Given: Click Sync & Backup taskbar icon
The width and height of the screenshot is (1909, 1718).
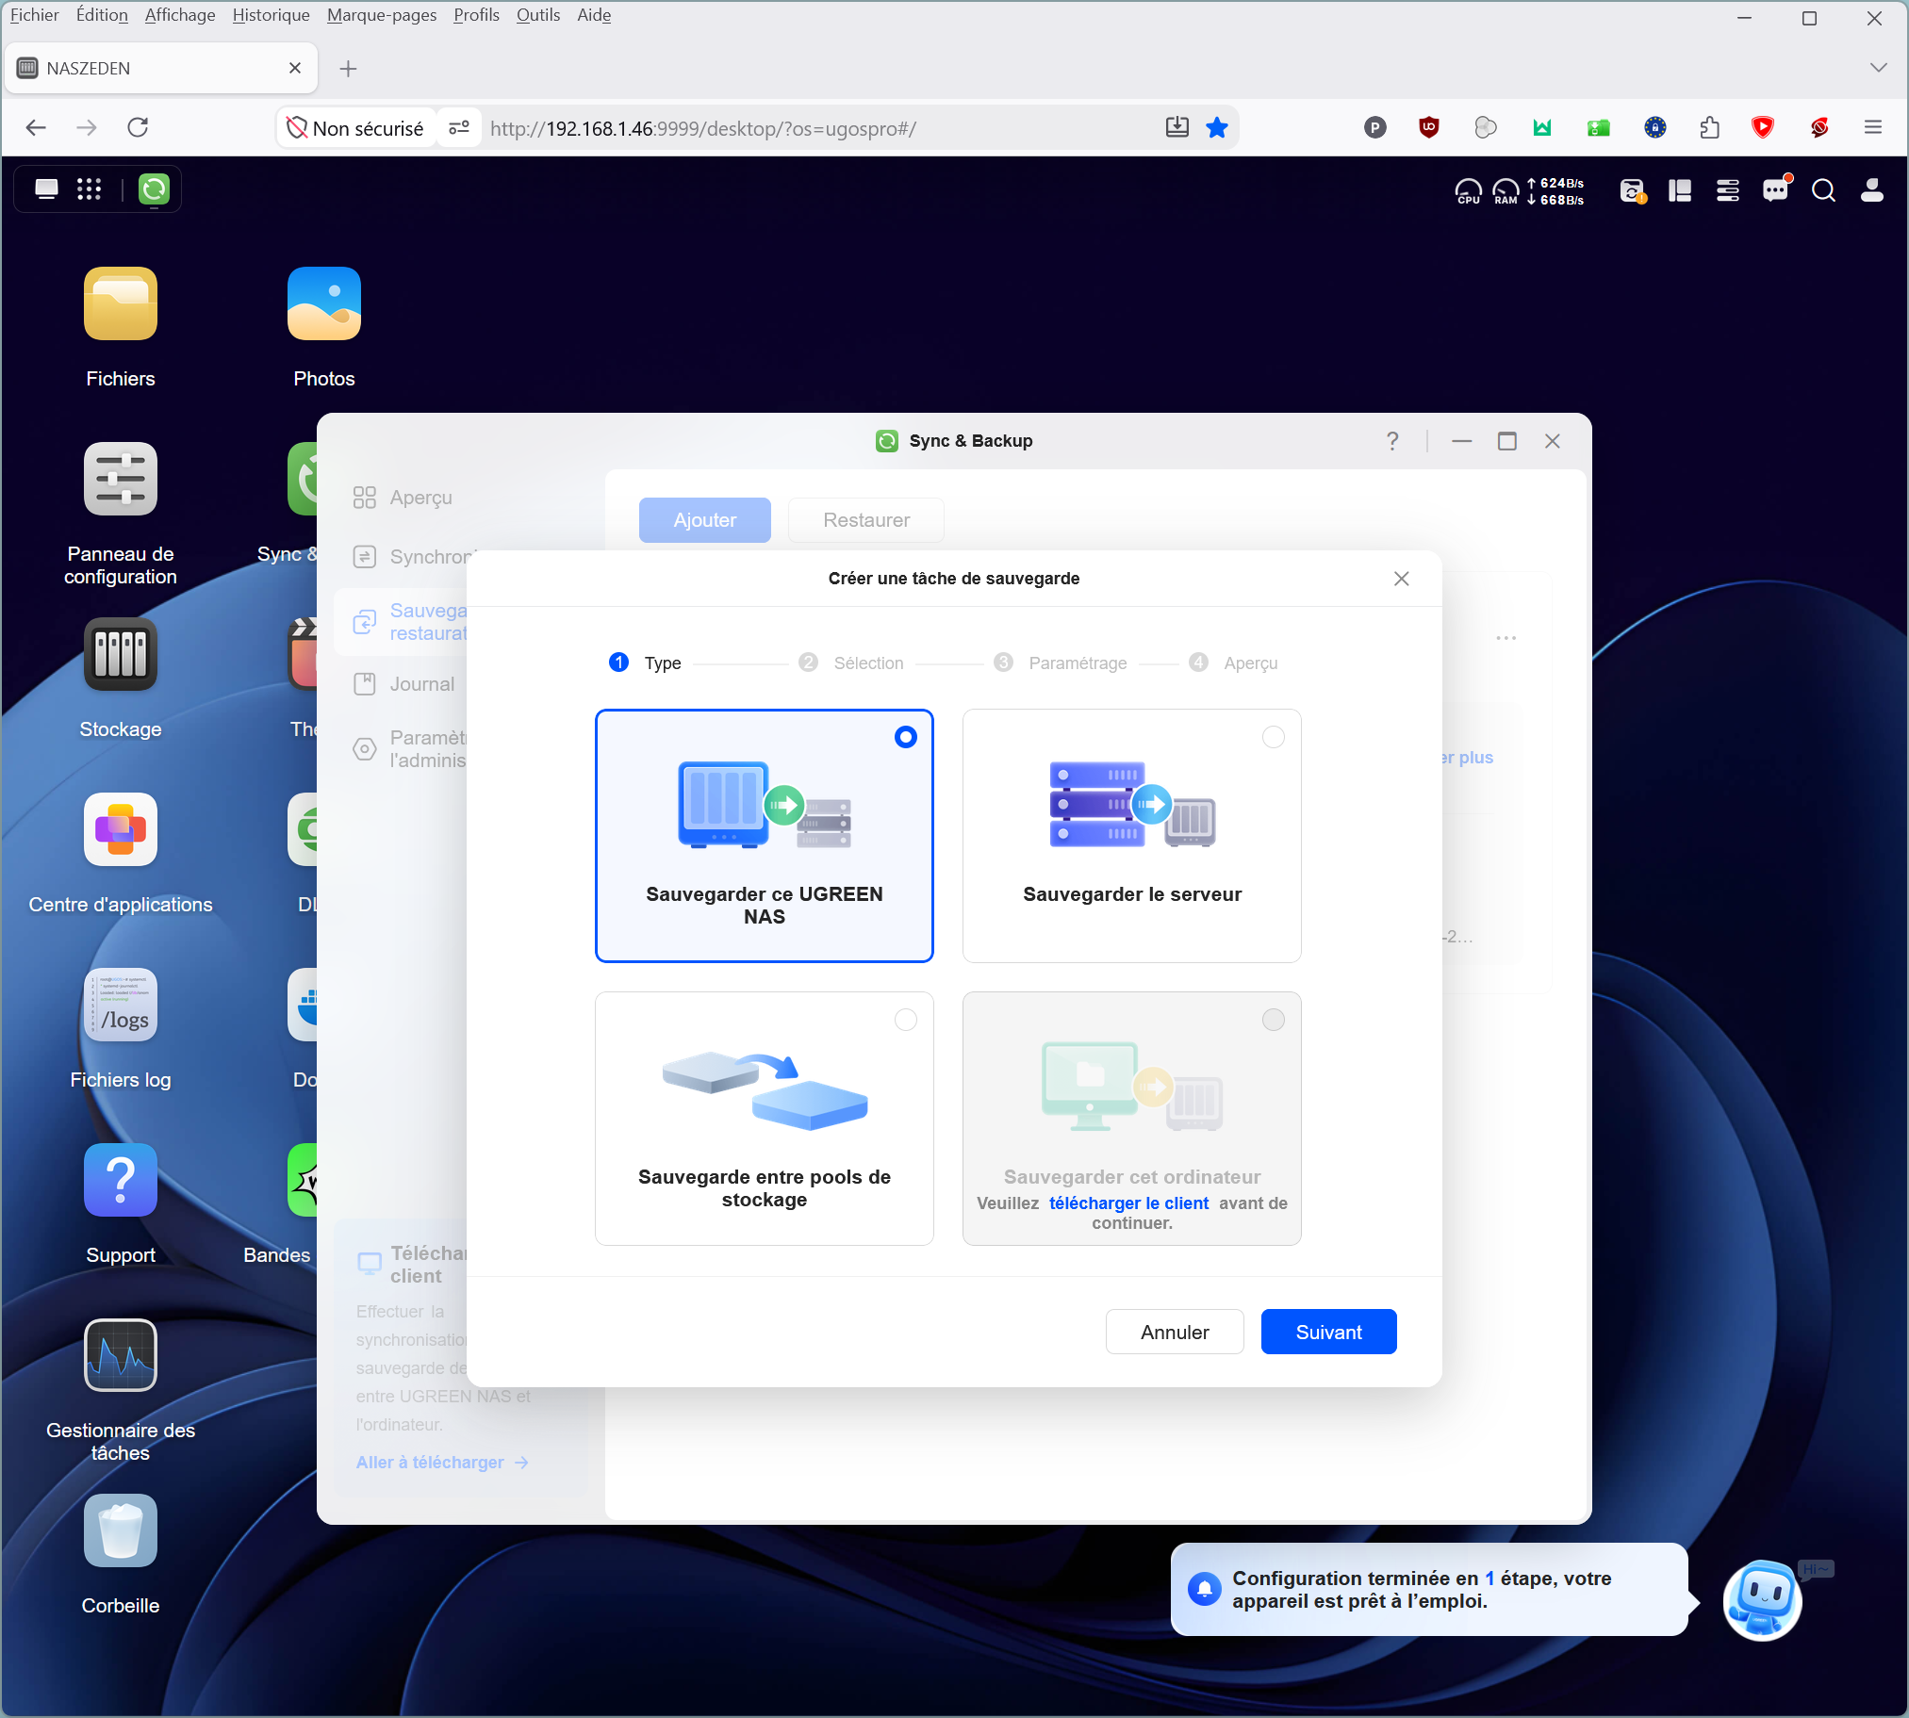Looking at the screenshot, I should (x=154, y=189).
